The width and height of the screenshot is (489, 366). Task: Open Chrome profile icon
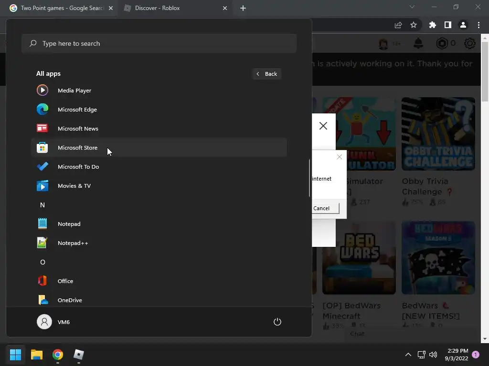point(463,25)
